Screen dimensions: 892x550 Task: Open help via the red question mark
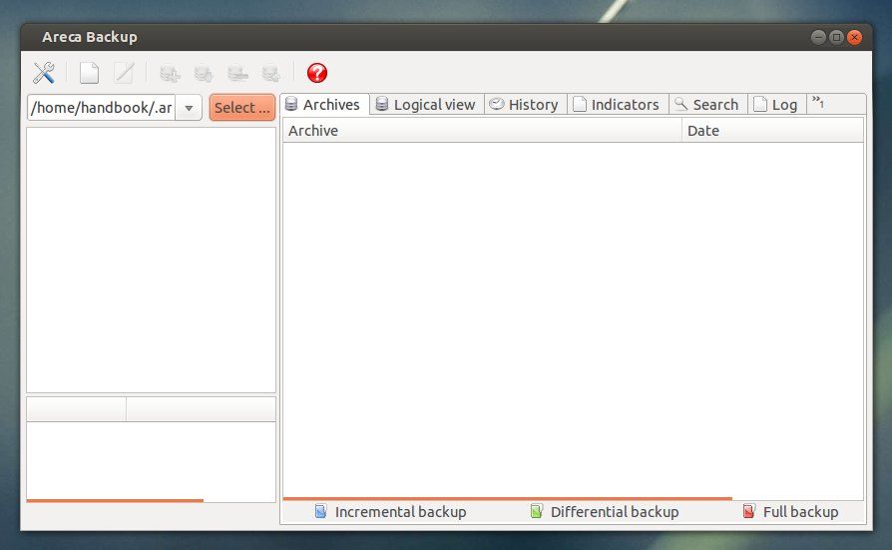[317, 73]
